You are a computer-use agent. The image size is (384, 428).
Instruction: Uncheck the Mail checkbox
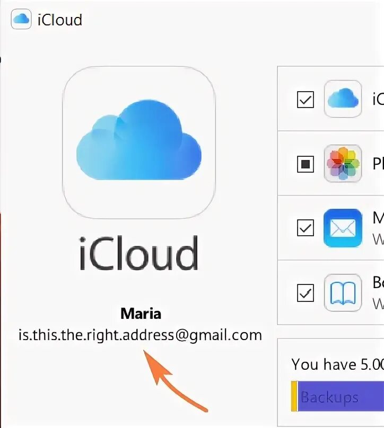306,228
